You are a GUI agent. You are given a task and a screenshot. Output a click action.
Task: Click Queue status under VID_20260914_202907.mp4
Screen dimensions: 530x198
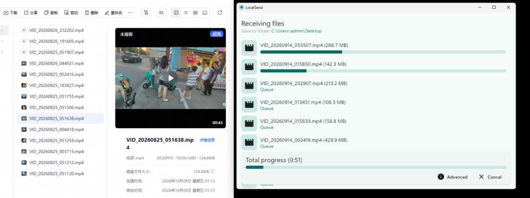266,90
